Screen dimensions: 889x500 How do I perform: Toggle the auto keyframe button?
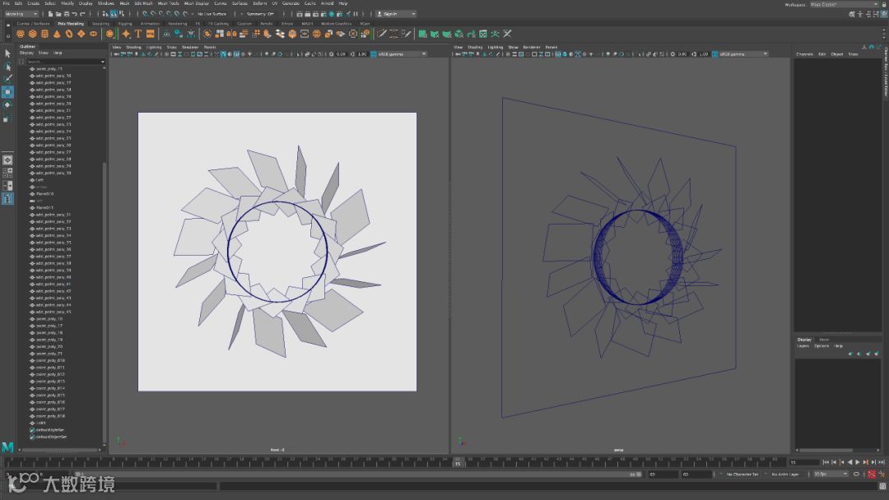[x=872, y=475]
